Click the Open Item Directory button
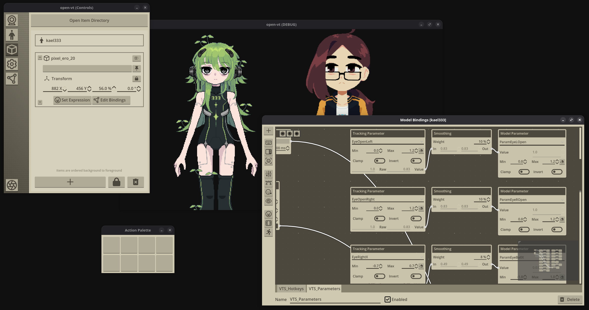 tap(89, 20)
